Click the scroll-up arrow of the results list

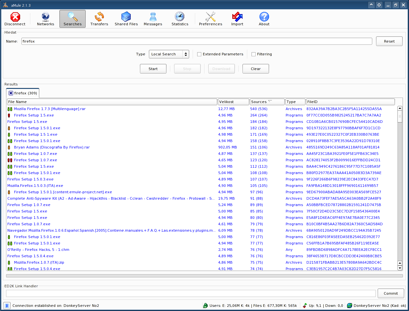pos(400,108)
